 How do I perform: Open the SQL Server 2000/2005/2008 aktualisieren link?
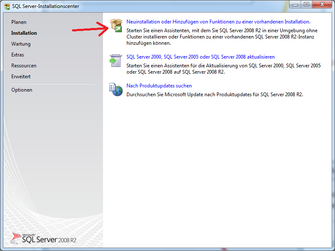[200, 56]
